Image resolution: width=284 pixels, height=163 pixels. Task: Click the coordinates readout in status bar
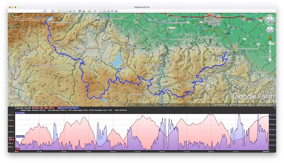pos(228,105)
